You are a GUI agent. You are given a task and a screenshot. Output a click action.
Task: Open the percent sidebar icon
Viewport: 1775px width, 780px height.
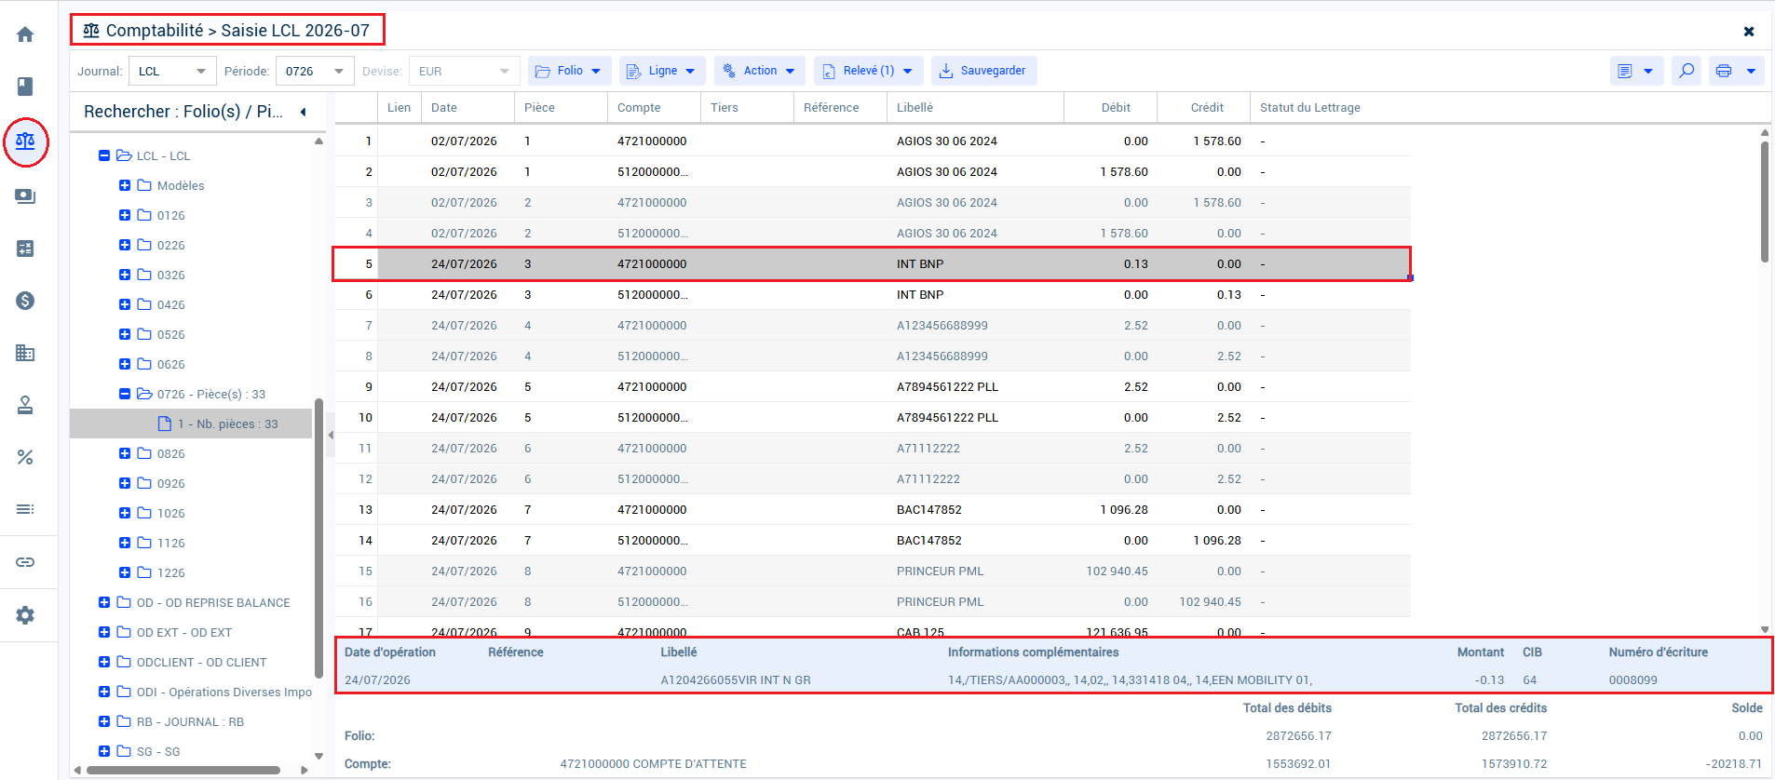click(x=25, y=457)
